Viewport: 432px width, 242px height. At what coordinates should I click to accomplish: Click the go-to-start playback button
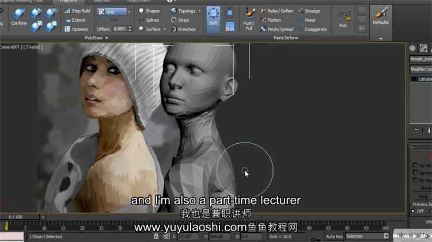(396, 236)
